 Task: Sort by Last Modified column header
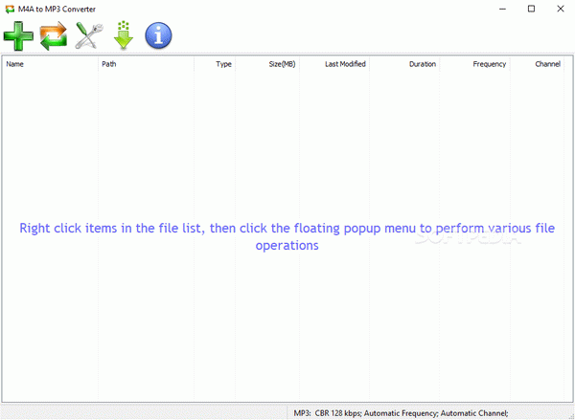pyautogui.click(x=334, y=64)
